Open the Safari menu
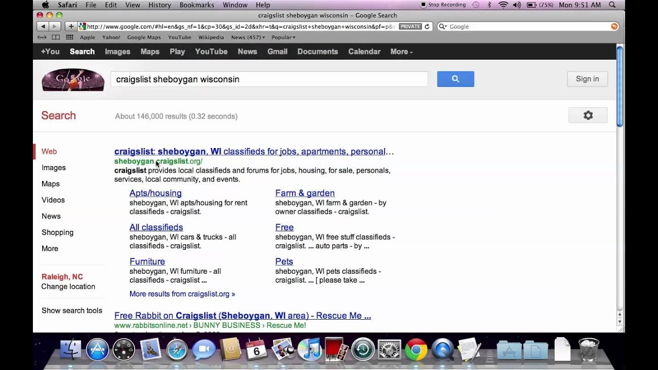658x370 pixels. (67, 5)
